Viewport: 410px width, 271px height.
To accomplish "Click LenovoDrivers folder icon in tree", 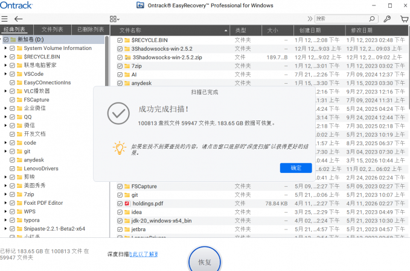I will pyautogui.click(x=19, y=169).
